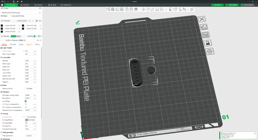This screenshot has height=140, width=258.
Task: Click filament 2 black color swatch
Action: coord(23,26)
